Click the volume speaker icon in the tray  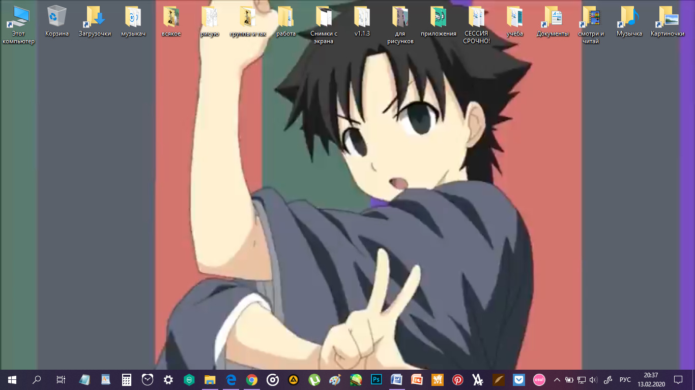593,379
